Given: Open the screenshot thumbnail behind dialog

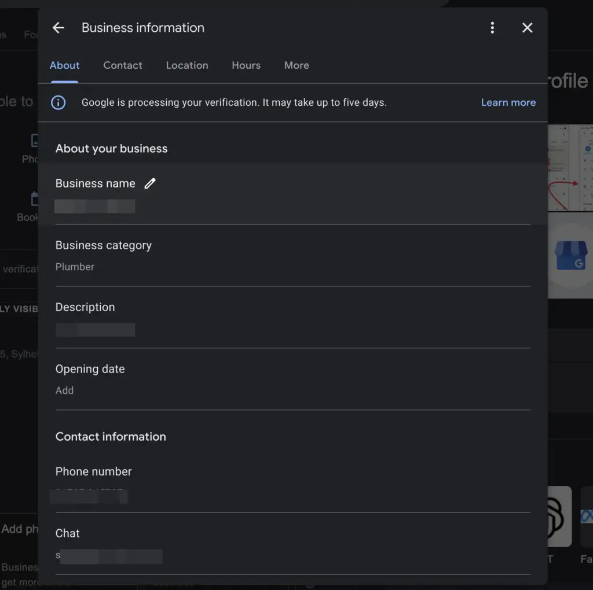Looking at the screenshot, I should (570, 168).
